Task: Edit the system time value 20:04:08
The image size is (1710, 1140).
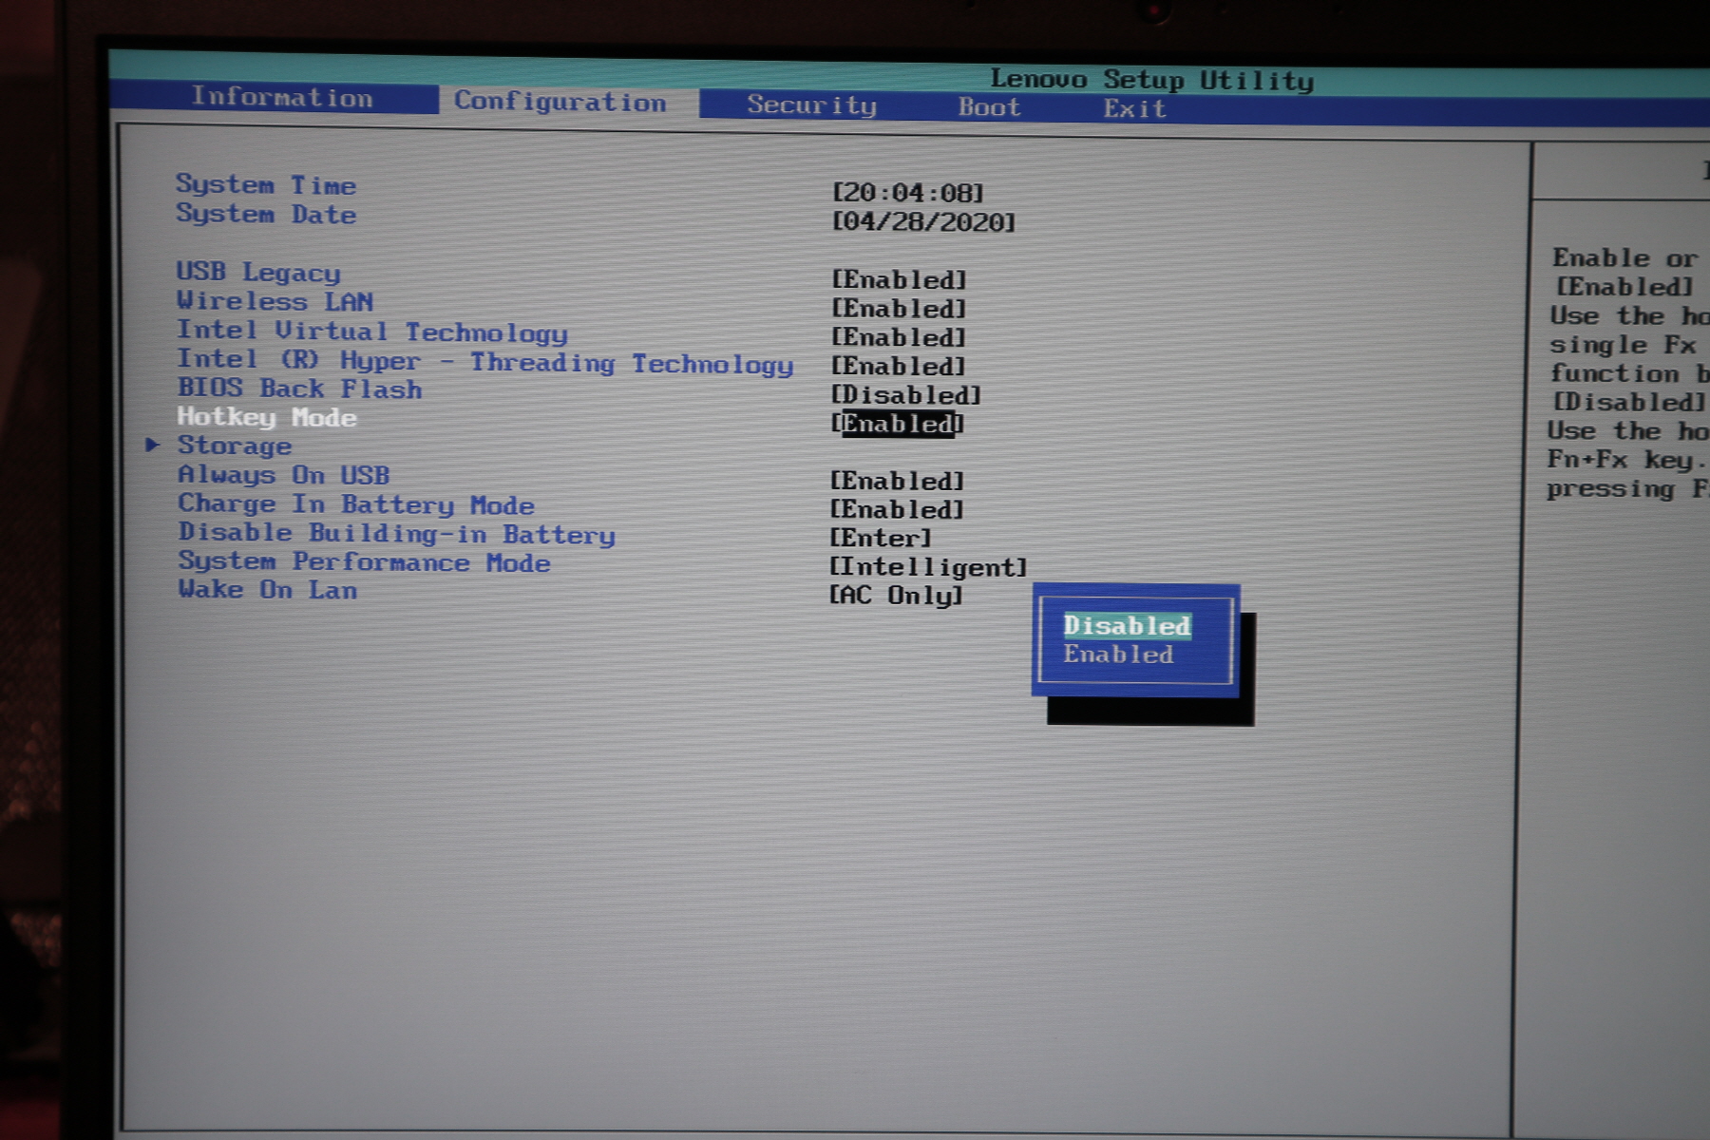Action: pyautogui.click(x=907, y=193)
